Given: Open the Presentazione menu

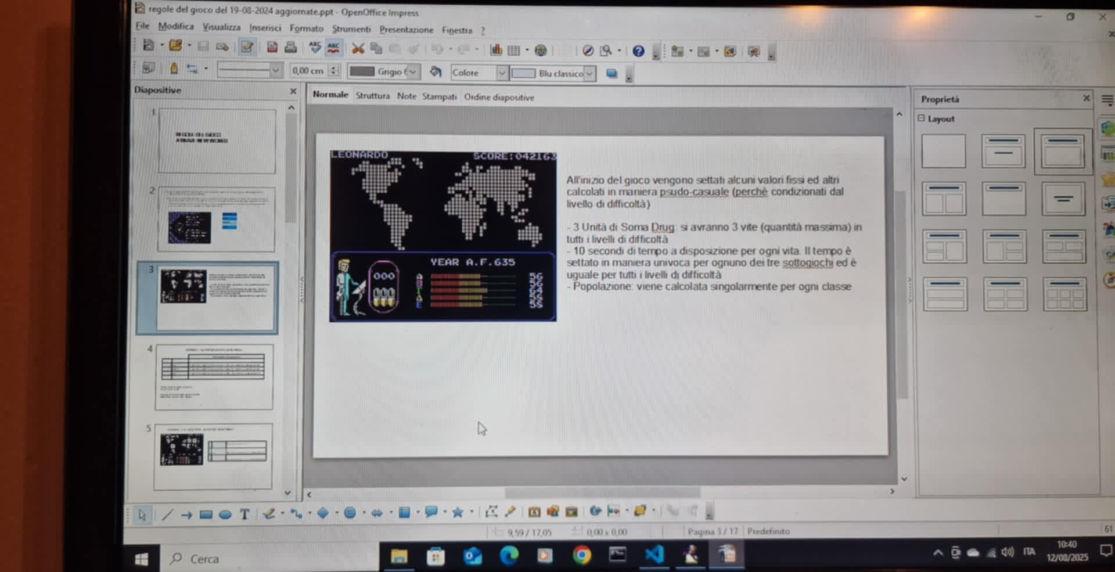Looking at the screenshot, I should tap(406, 29).
